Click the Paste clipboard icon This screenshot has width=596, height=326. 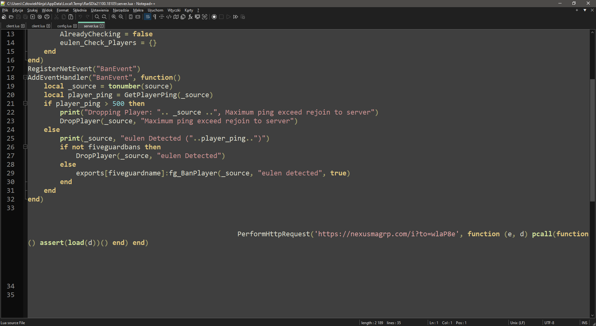click(x=71, y=17)
